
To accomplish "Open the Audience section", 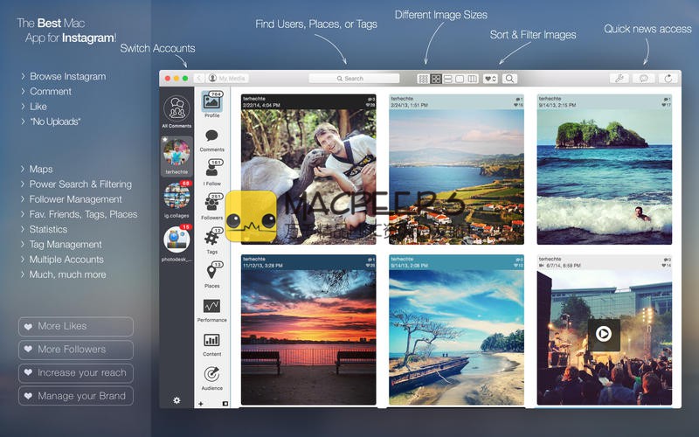I will click(211, 376).
